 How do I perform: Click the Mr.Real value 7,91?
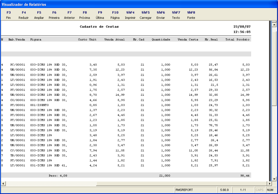pyautogui.click(x=214, y=161)
